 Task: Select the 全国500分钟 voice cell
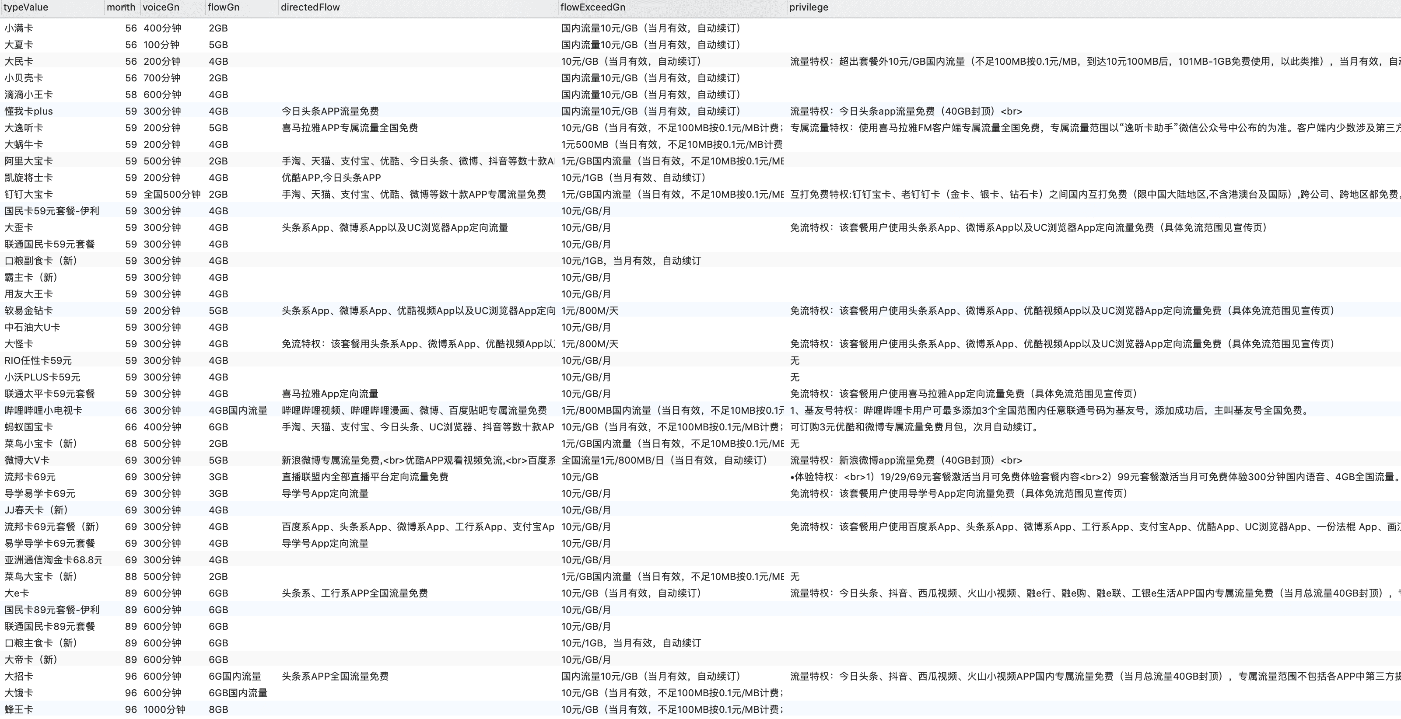click(172, 194)
